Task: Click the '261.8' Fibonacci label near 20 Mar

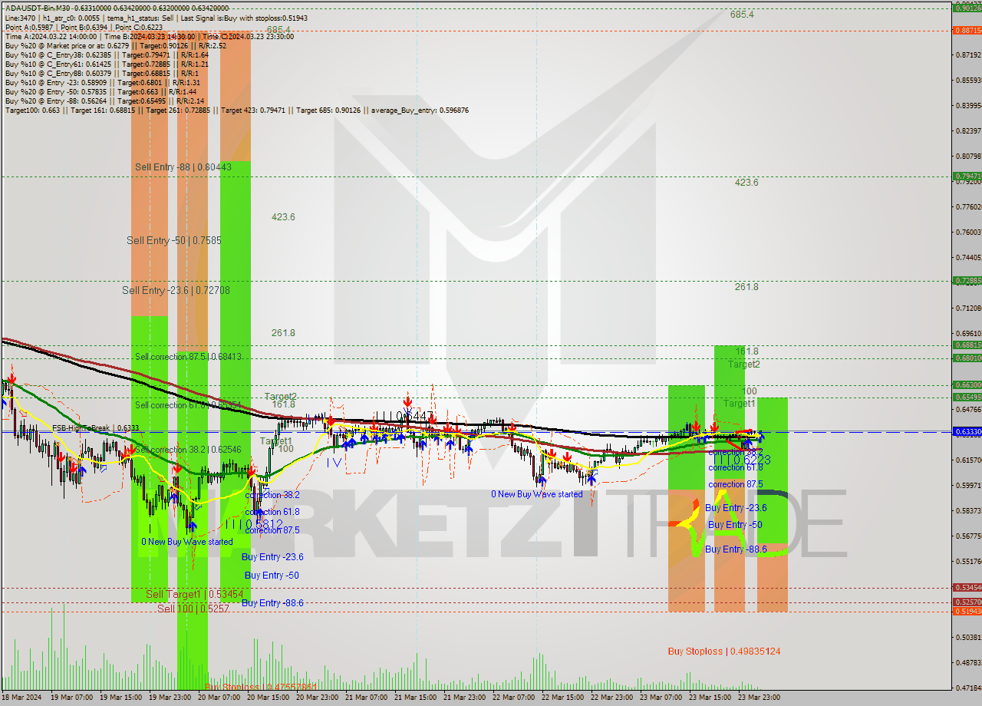Action: (283, 333)
